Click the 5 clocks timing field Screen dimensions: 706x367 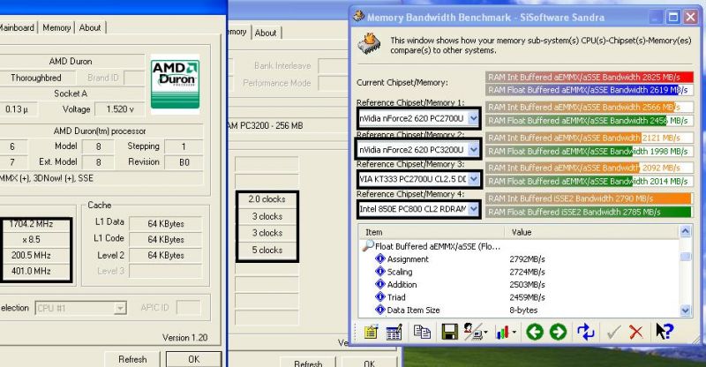[x=267, y=250]
